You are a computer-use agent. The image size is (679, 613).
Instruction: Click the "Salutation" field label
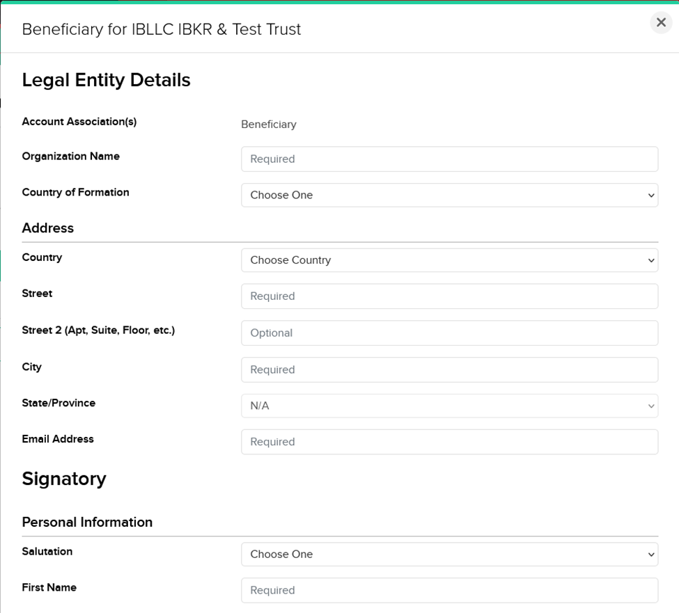pos(47,552)
